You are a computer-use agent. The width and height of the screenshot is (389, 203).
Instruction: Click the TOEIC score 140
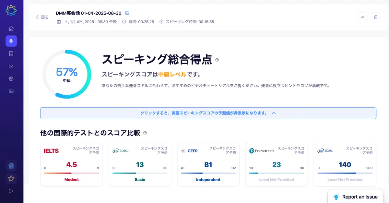pos(345,165)
